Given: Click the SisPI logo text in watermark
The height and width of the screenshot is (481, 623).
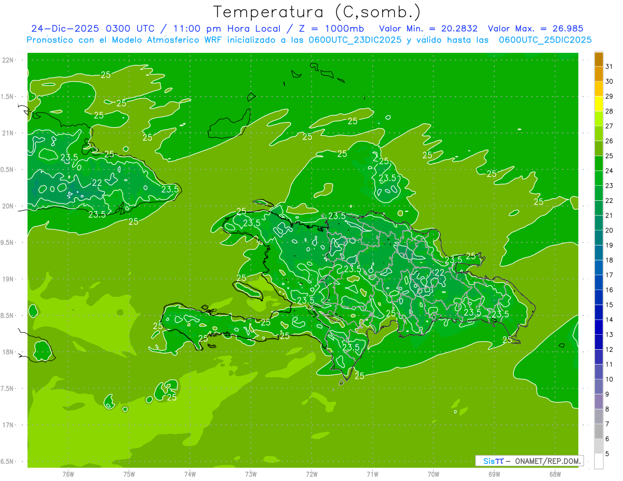Looking at the screenshot, I should (493, 461).
